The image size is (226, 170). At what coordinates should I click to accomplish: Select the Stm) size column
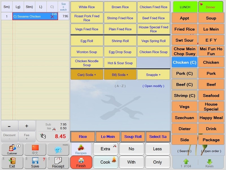29,7
